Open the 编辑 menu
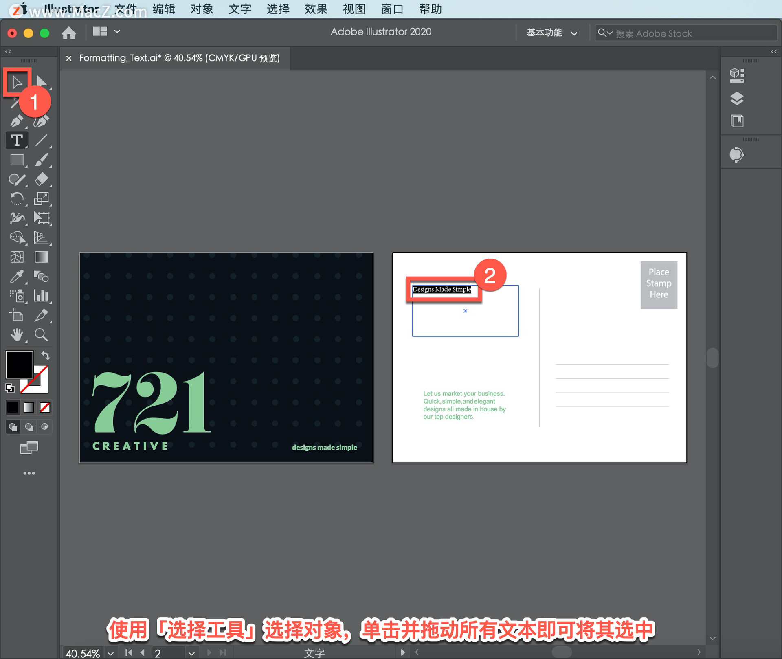 coord(164,9)
